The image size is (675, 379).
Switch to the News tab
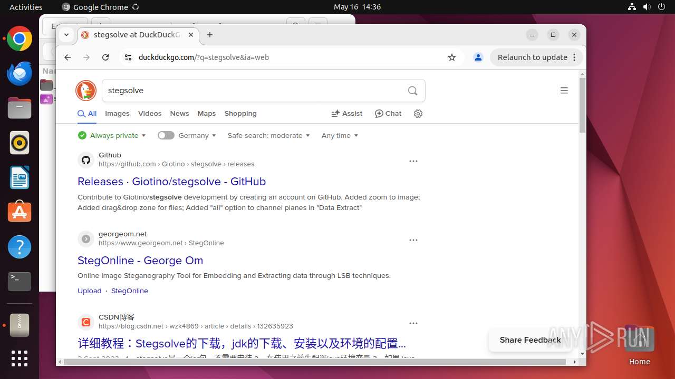click(179, 114)
